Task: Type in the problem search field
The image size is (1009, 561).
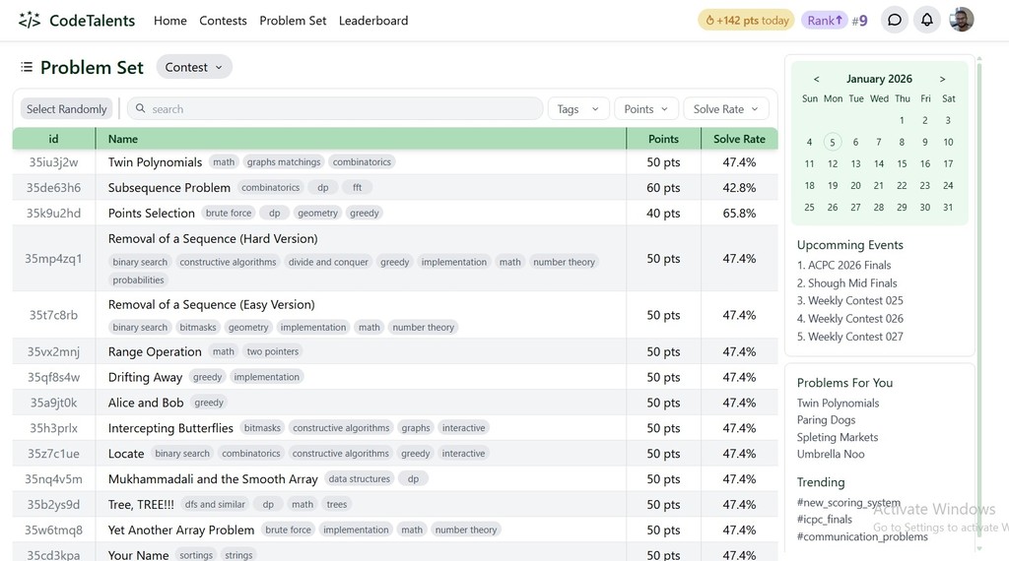Action: point(340,109)
